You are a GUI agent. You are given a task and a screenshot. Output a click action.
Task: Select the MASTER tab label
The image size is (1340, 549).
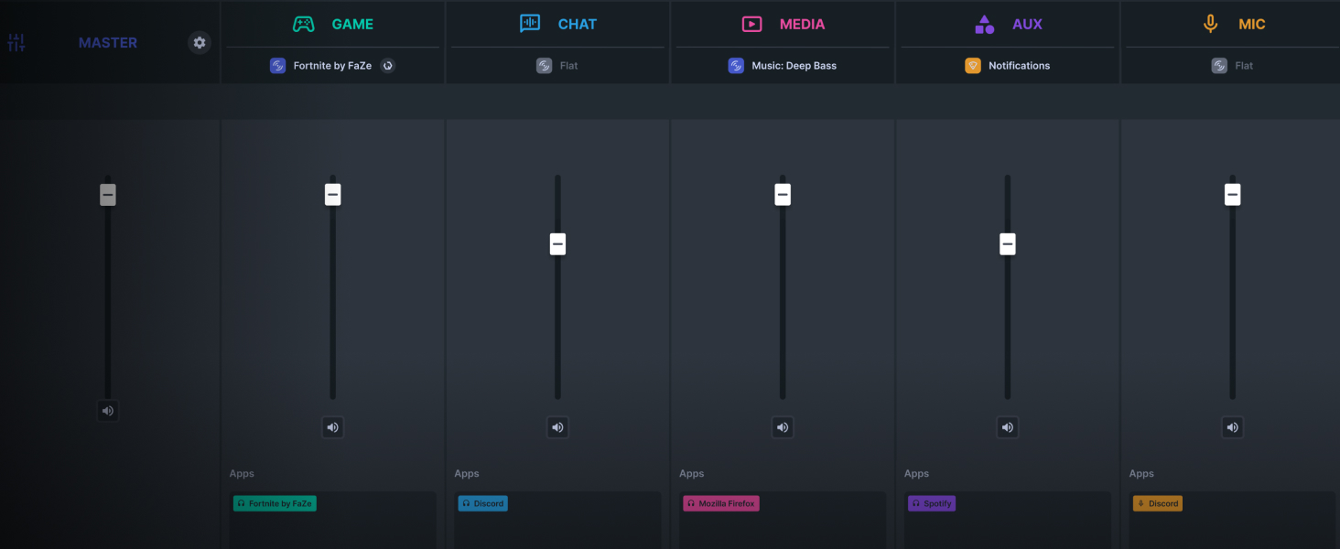point(107,42)
